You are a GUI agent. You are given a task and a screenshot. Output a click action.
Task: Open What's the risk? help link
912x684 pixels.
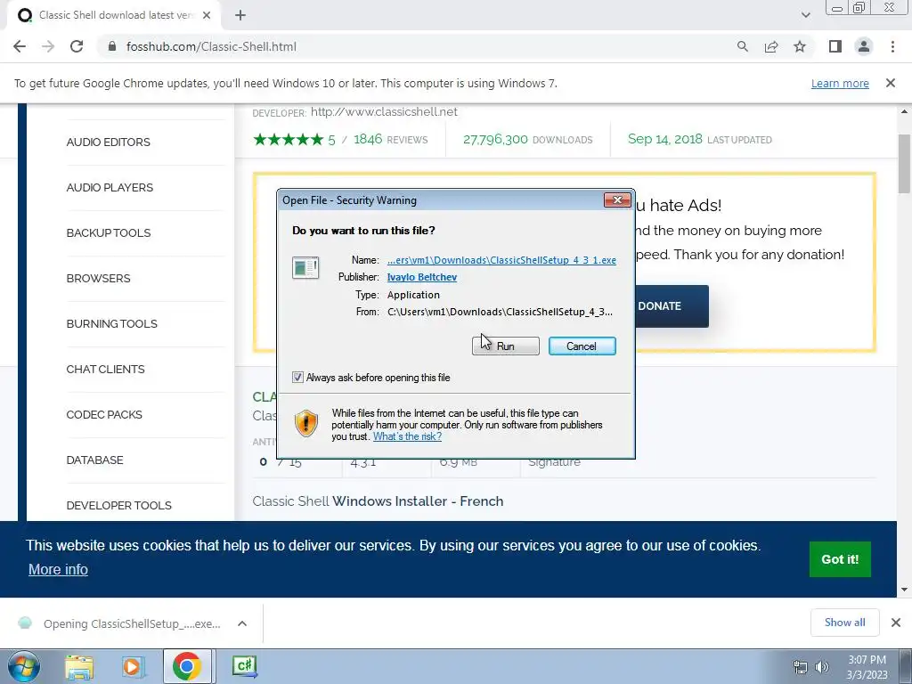pos(407,436)
